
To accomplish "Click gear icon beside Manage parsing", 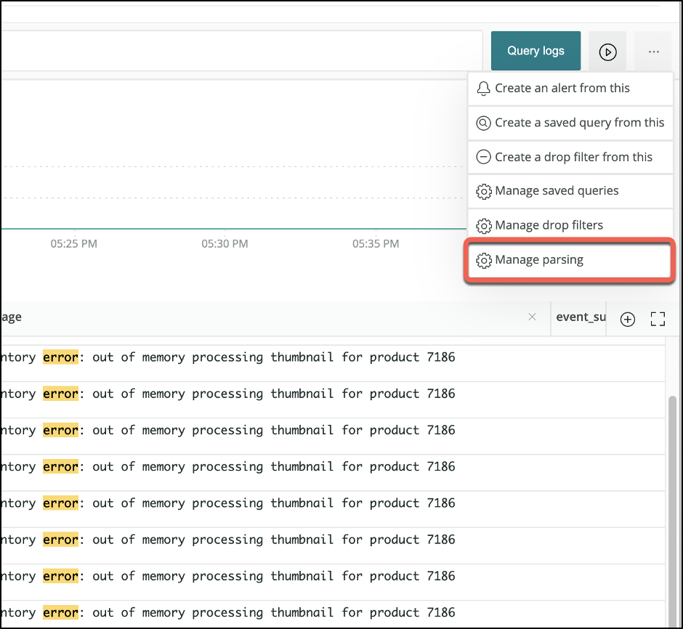I will pyautogui.click(x=483, y=260).
